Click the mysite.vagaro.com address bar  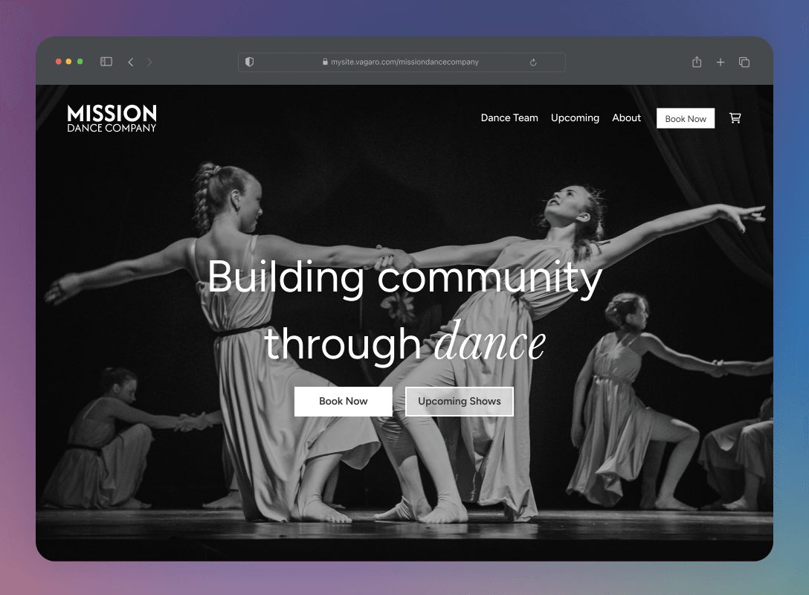(402, 62)
